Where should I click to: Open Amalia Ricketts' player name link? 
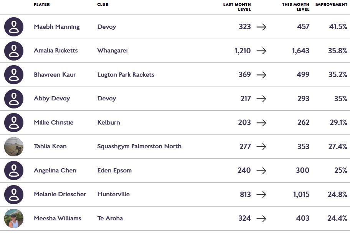[x=56, y=51]
